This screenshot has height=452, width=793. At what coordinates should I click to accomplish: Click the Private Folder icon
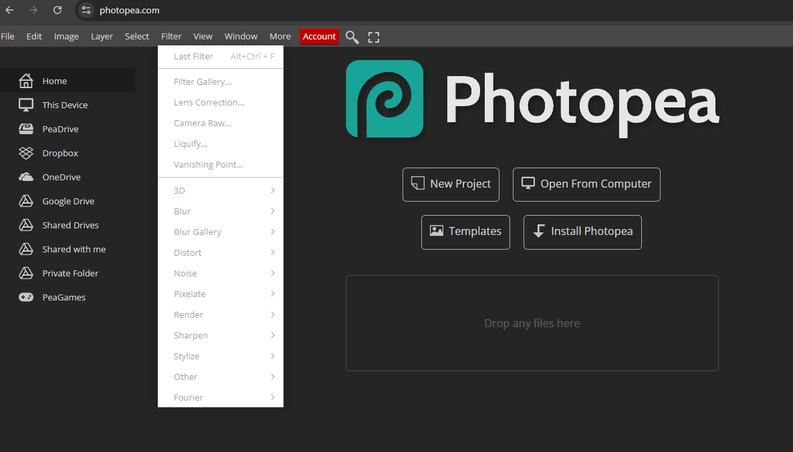(x=26, y=273)
